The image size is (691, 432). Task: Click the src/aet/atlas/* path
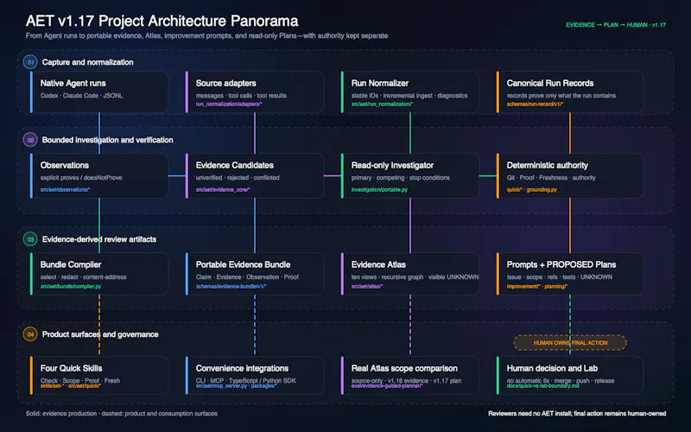pos(366,287)
